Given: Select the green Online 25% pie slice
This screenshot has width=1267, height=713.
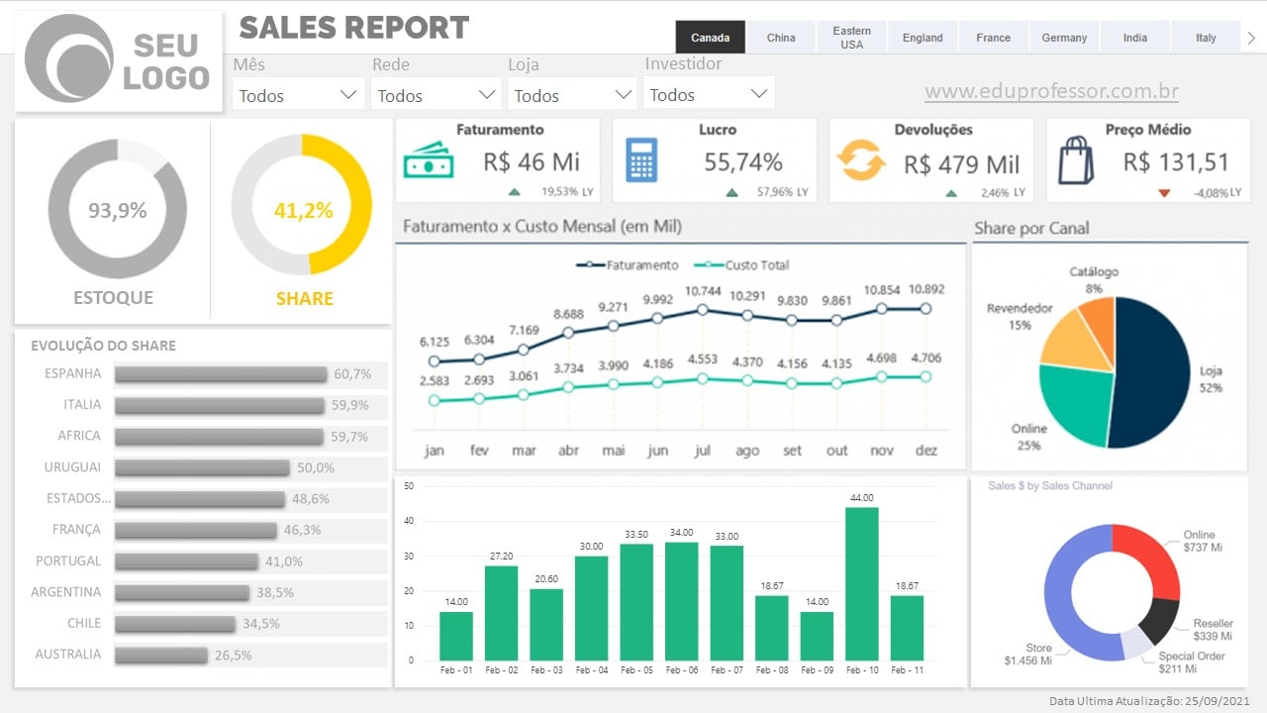Looking at the screenshot, I should (1074, 408).
